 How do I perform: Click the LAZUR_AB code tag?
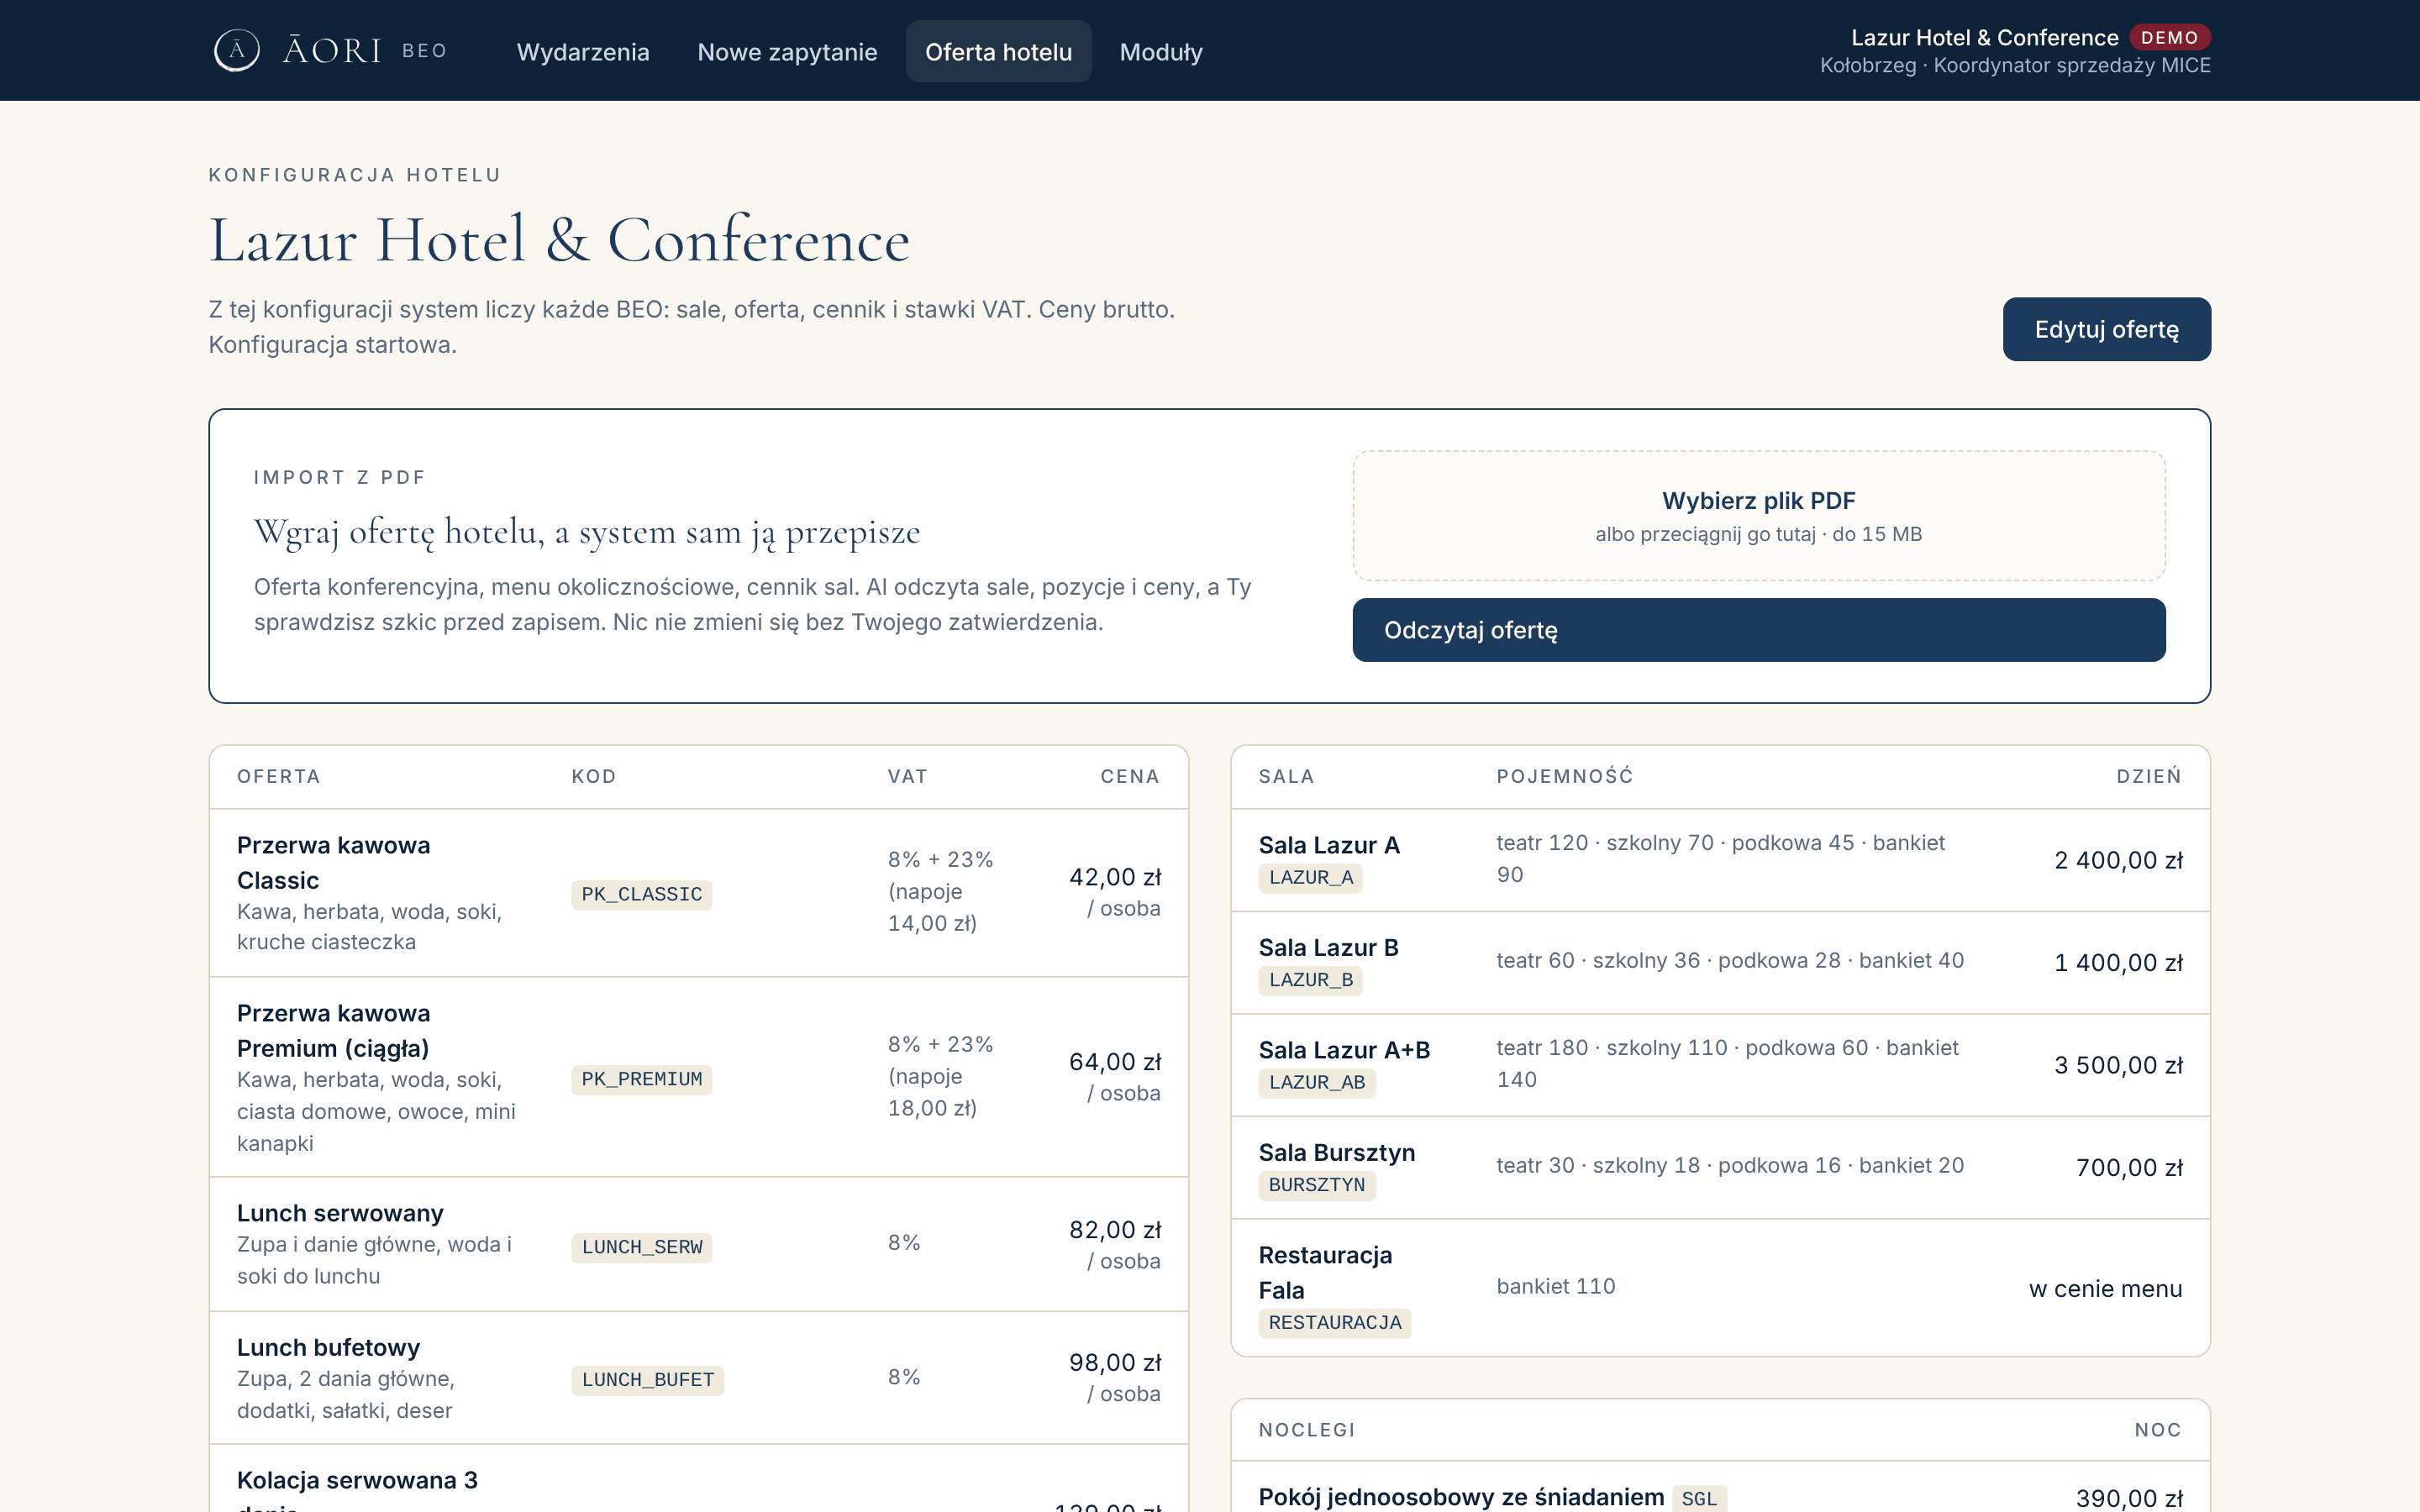click(1317, 1082)
